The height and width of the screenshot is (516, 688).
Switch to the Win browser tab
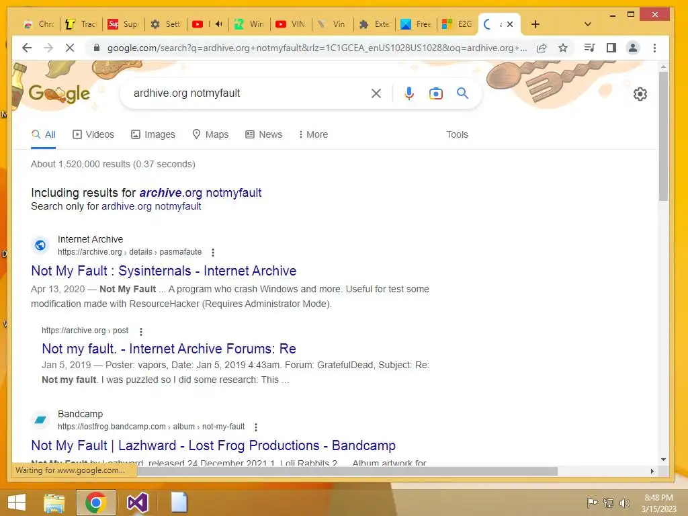pos(249,24)
